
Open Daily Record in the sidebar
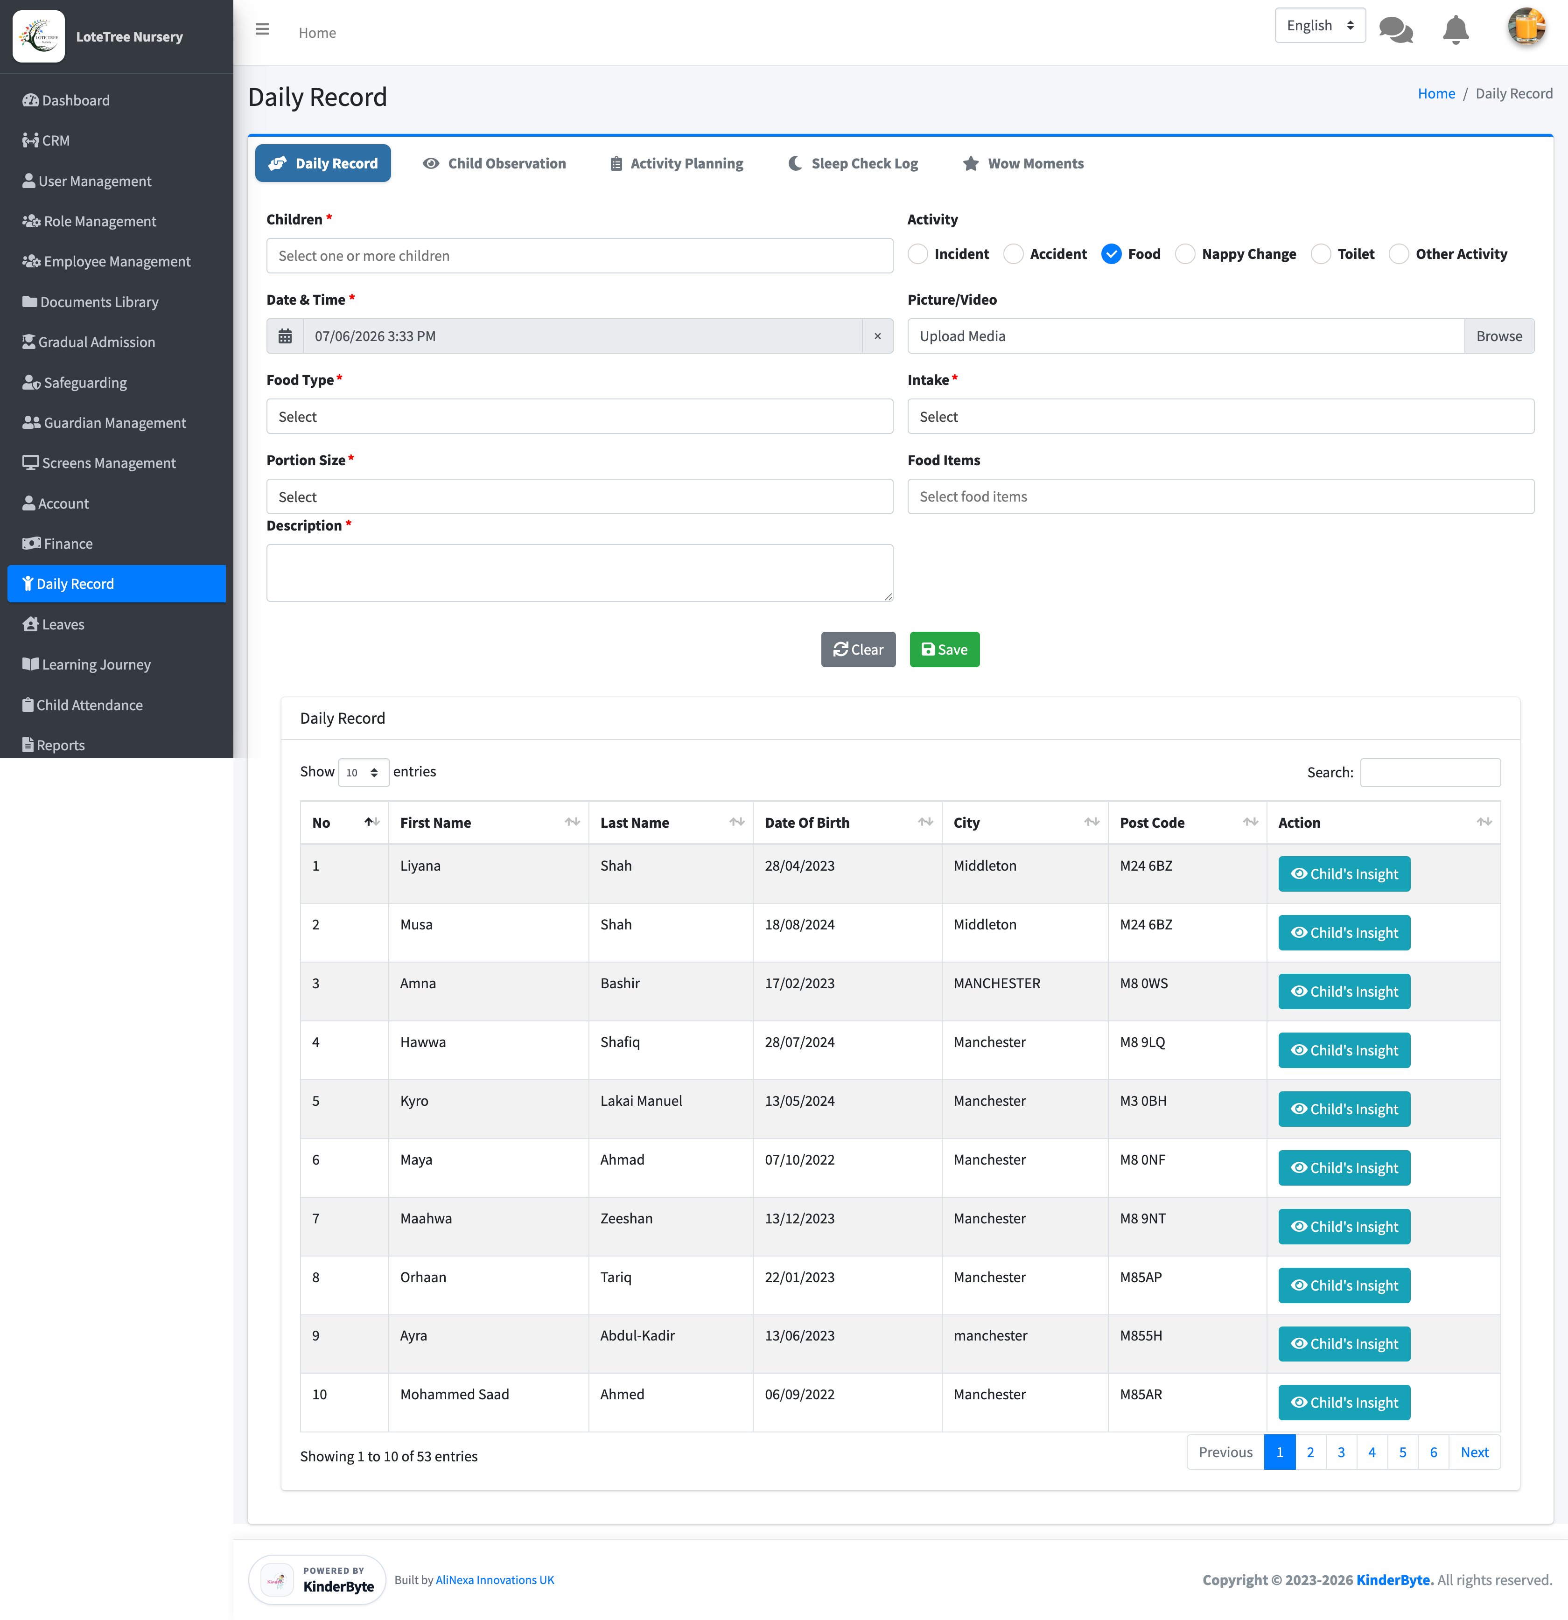[117, 584]
